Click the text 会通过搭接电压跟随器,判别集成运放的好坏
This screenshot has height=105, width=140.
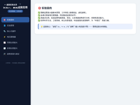pos(59,15)
